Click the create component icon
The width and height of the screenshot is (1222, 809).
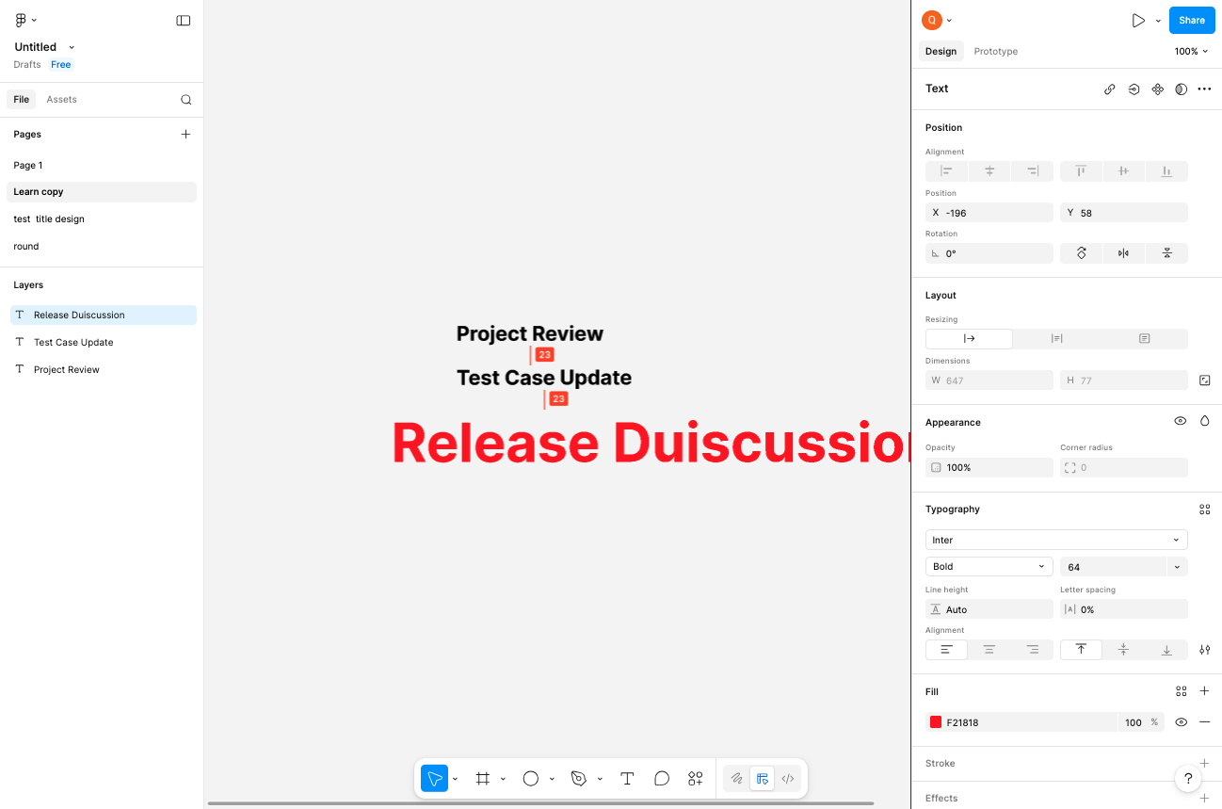pos(1158,89)
